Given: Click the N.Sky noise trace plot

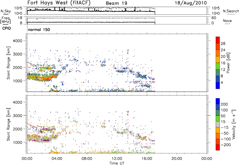Looking at the screenshot, I should (x=117, y=11).
